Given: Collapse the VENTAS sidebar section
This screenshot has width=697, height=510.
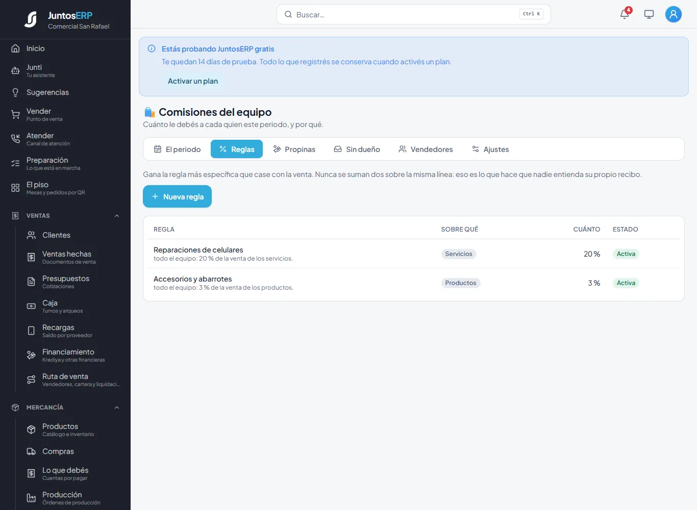Looking at the screenshot, I should [x=117, y=216].
